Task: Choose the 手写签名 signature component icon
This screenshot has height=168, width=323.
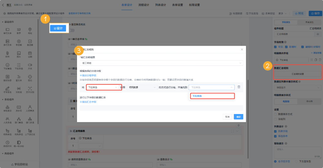Action: click(7, 89)
